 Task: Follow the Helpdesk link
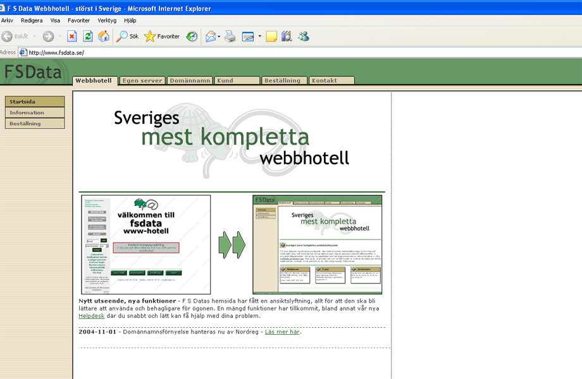[91, 316]
